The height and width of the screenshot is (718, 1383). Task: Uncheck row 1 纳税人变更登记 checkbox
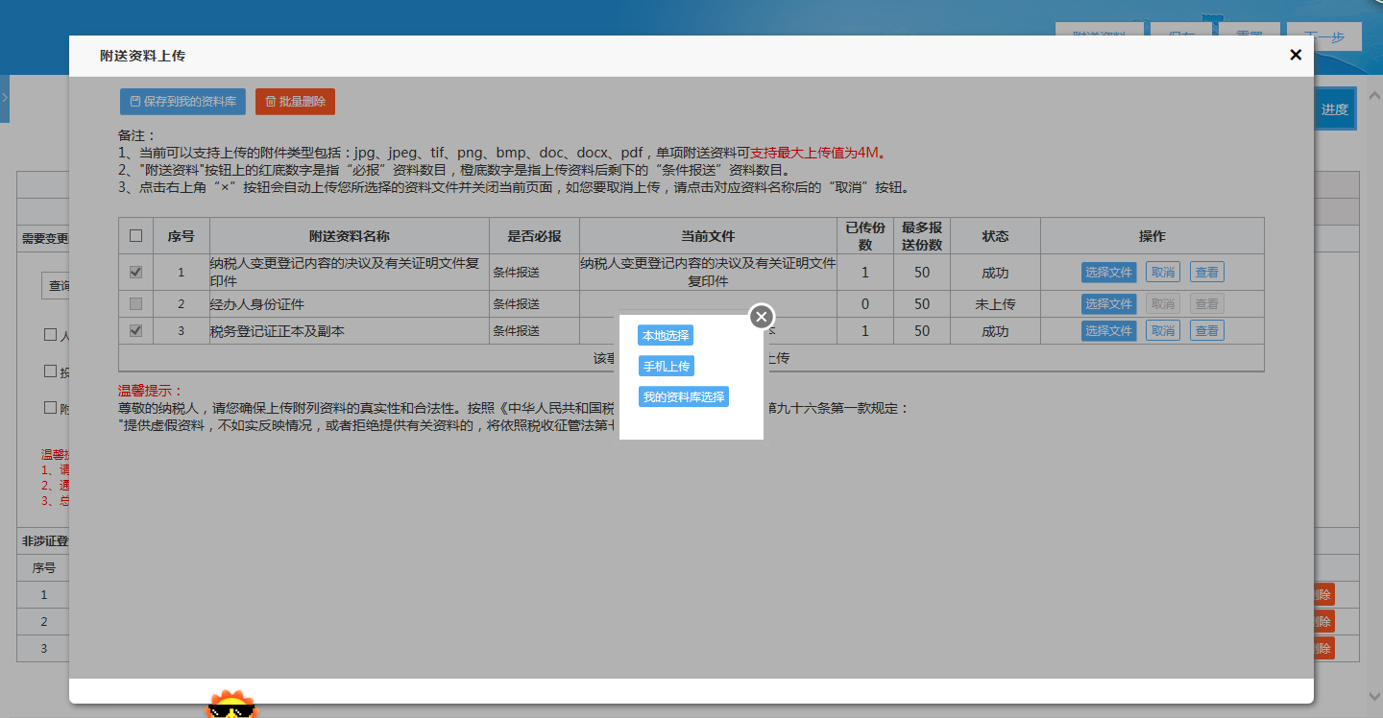[x=135, y=273]
